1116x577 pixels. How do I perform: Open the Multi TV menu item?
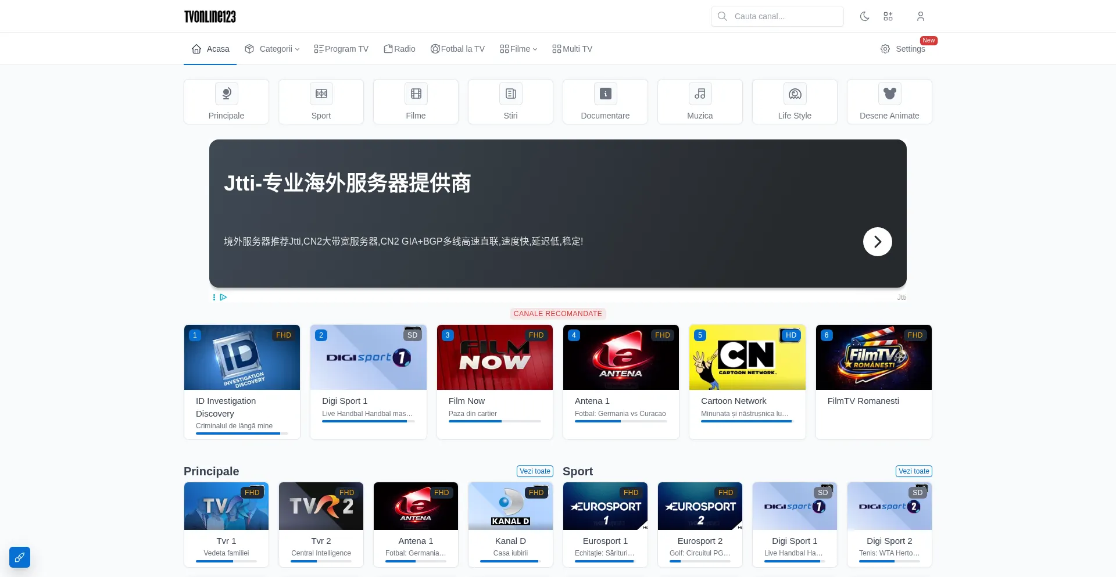573,49
